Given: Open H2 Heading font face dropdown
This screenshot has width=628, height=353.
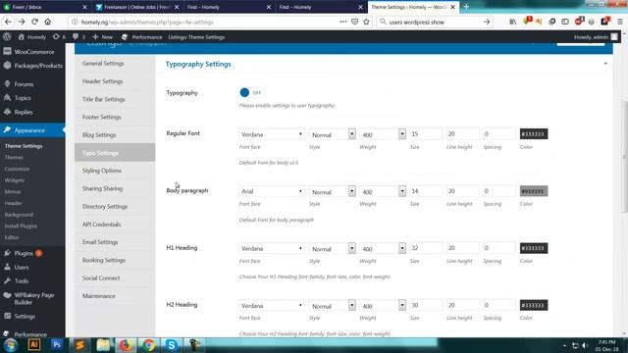Looking at the screenshot, I should 272,305.
